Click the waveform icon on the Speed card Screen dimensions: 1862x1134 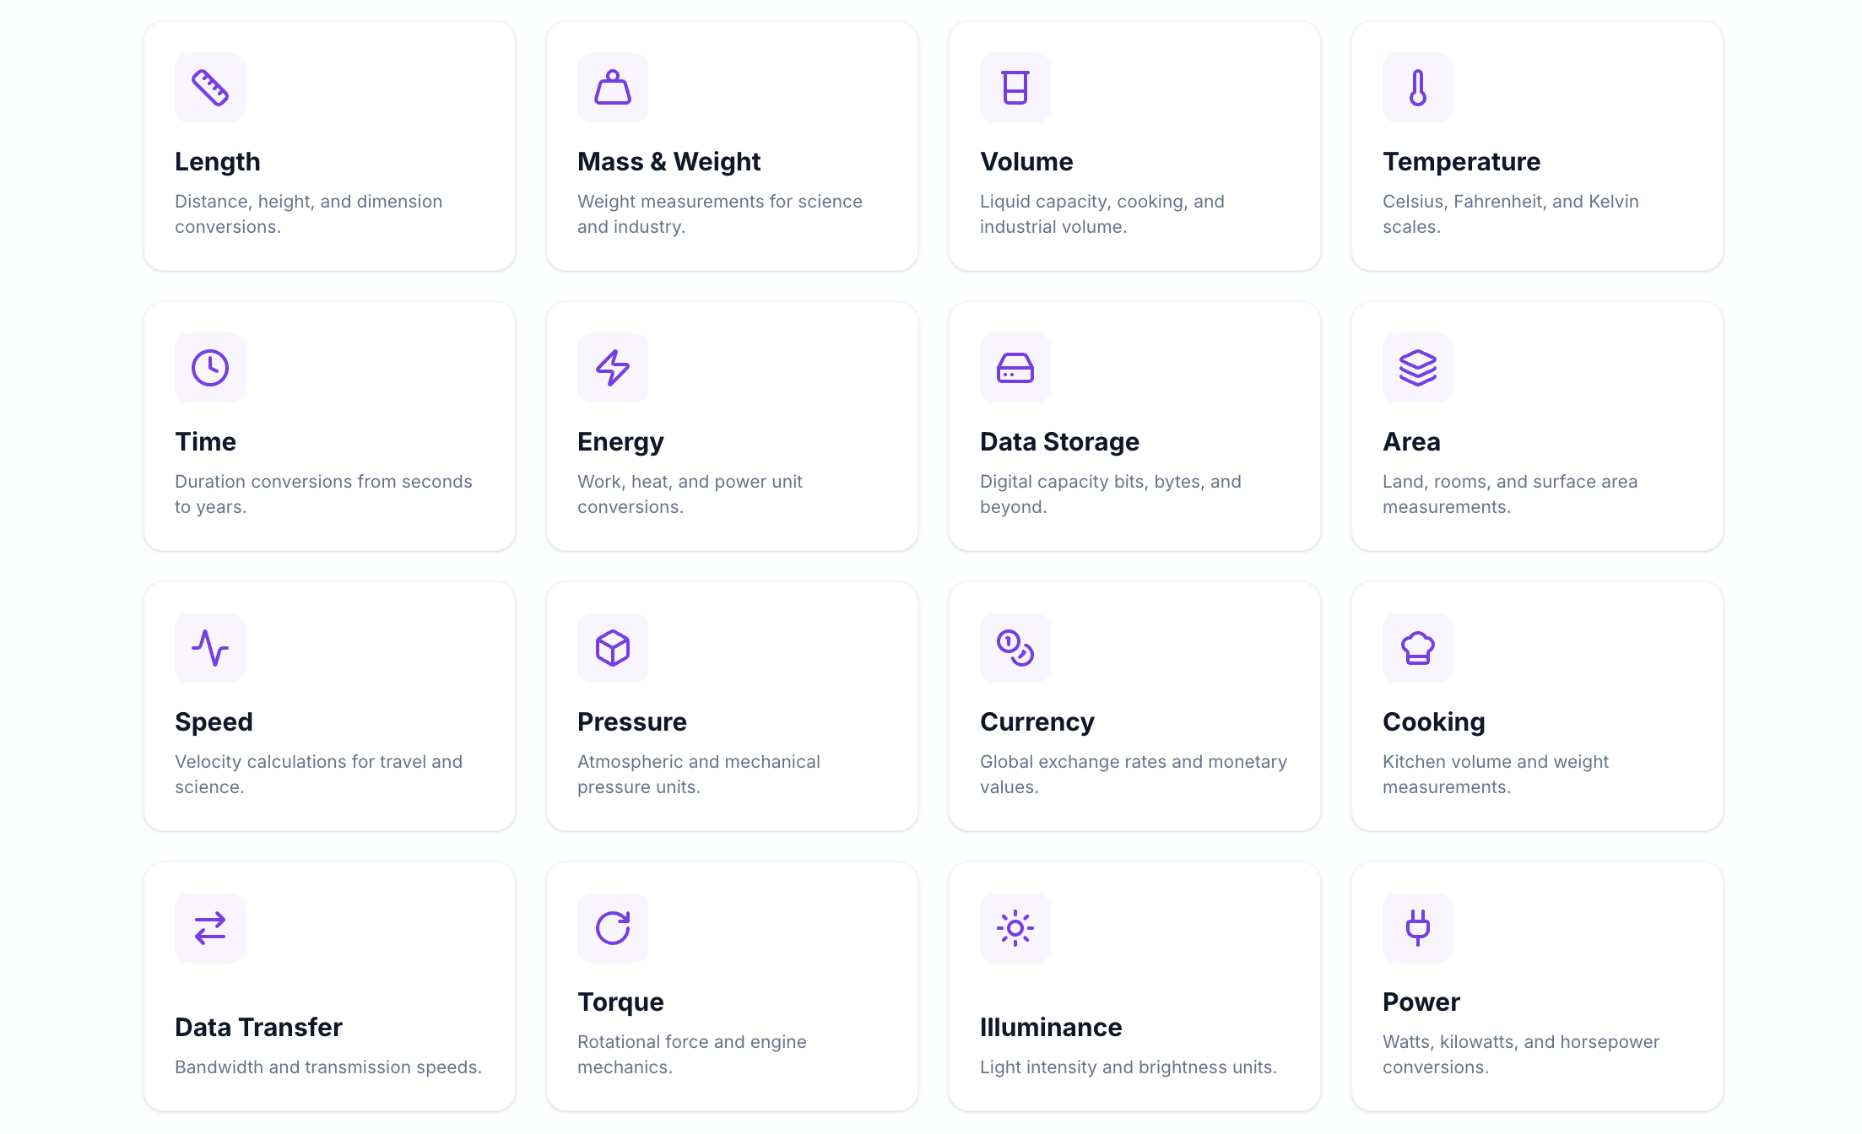coord(209,647)
